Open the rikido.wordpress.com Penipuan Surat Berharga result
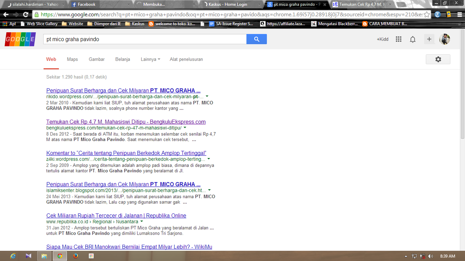Viewport: 465px width, 261px height. tap(123, 91)
